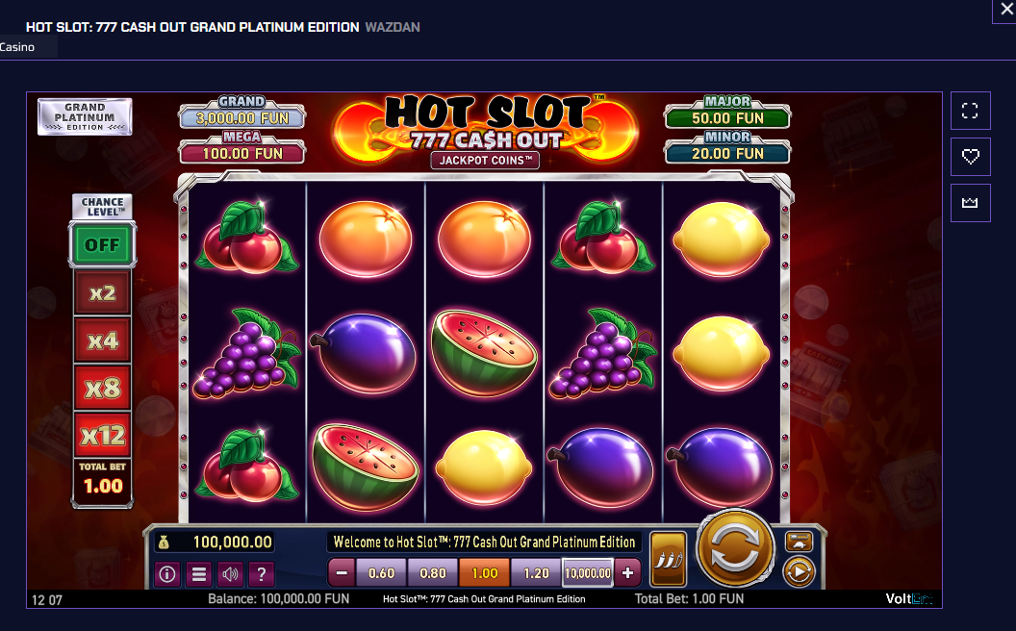Select the 10,000.00 bet option
Viewport: 1016px width, 631px height.
588,572
